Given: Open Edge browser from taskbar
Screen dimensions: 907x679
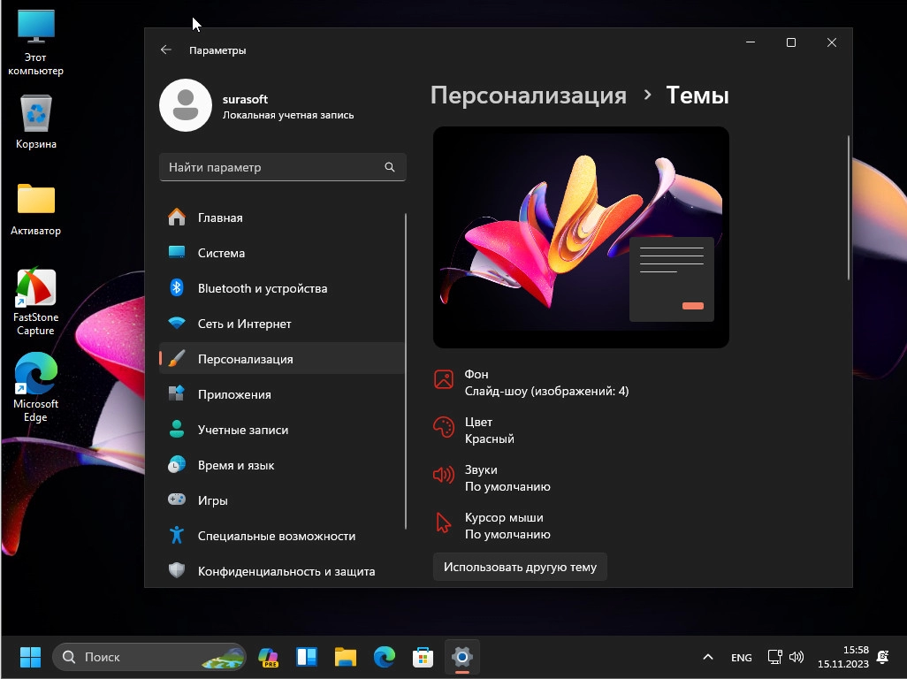Looking at the screenshot, I should pyautogui.click(x=384, y=657).
